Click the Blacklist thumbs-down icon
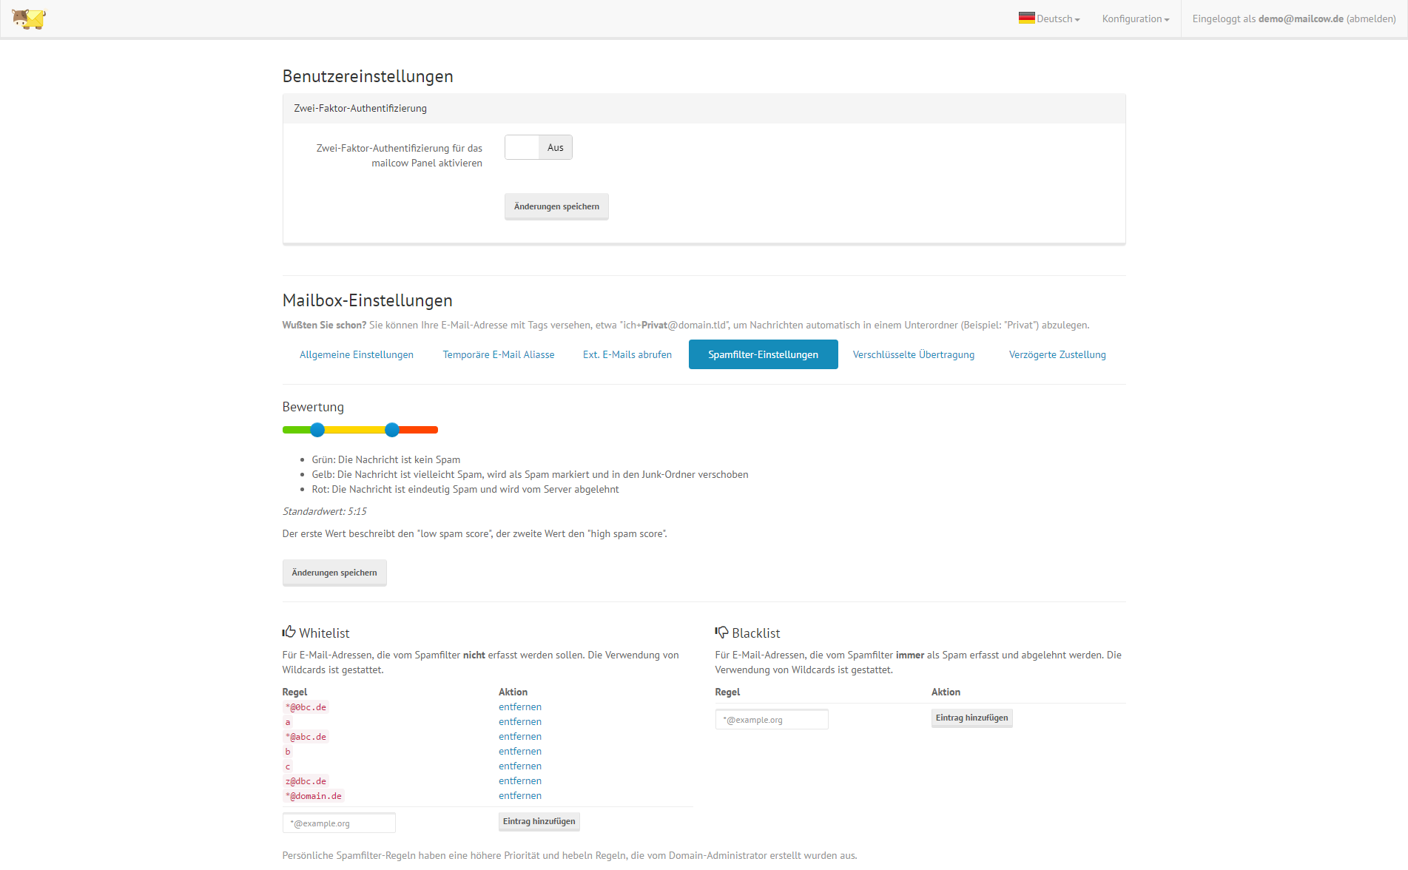 click(x=721, y=632)
